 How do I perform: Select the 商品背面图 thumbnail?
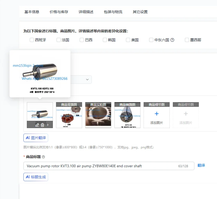[x=69, y=115]
